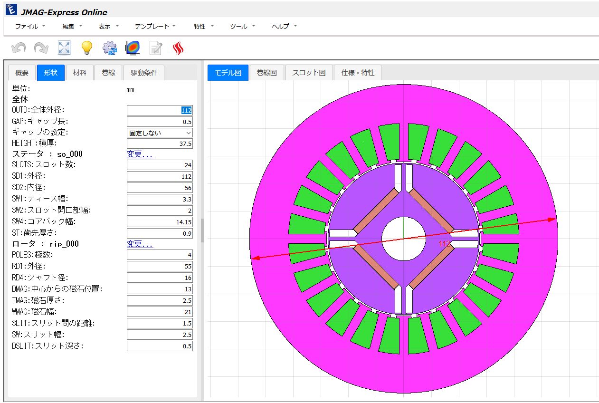This screenshot has width=599, height=403.
Task: Click the analysis settings gear icon
Action: (109, 48)
